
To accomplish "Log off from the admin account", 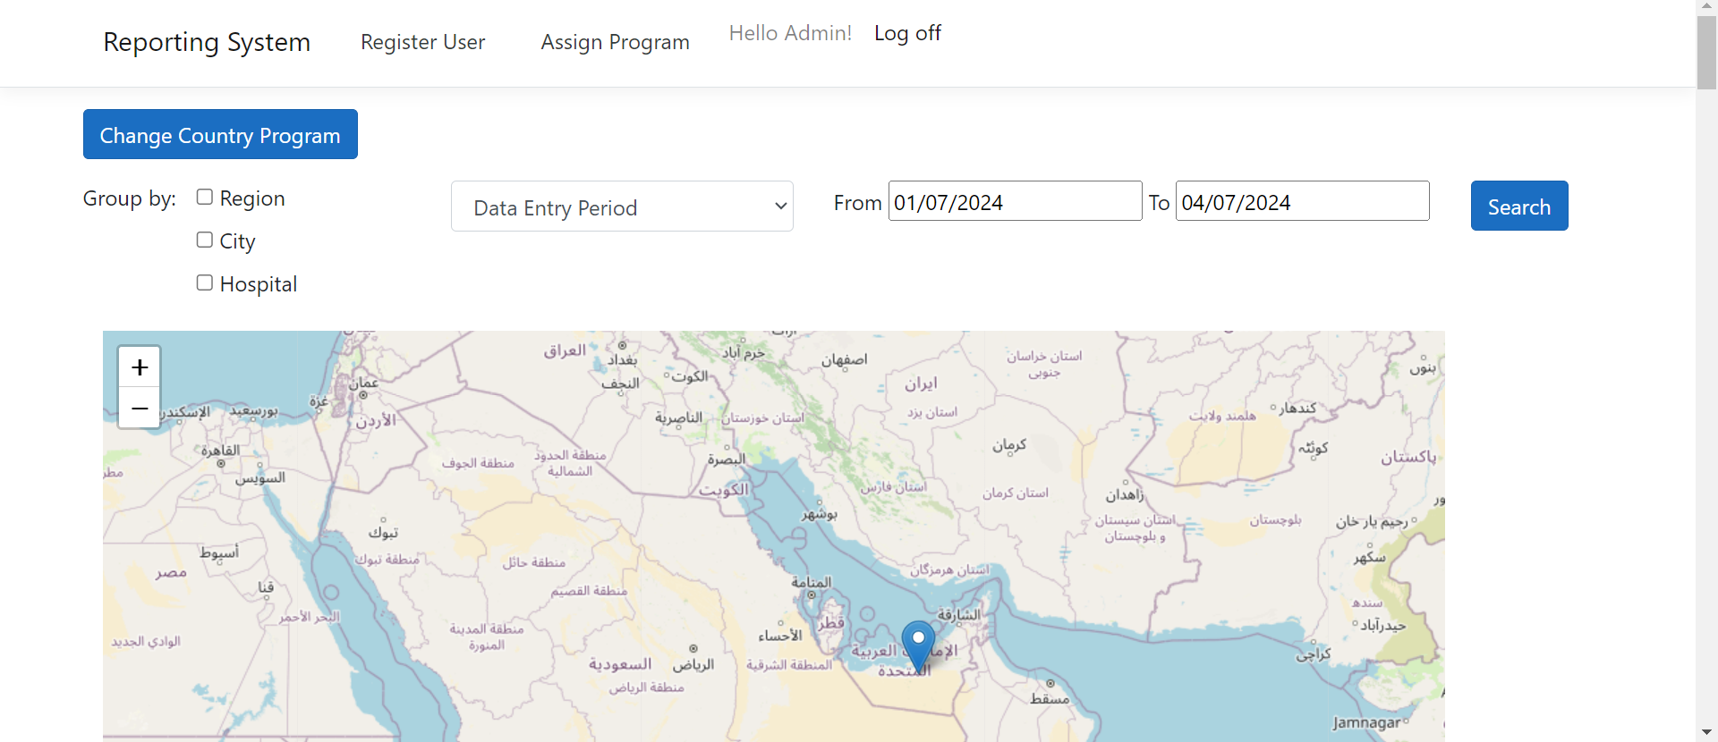I will pos(907,33).
